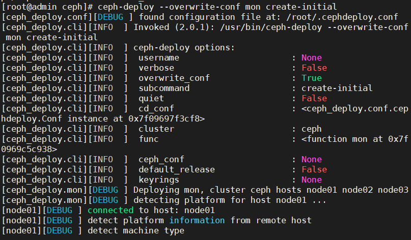Viewport: 411px width, 240px height.
Task: Click the blue 'DEBUG' tag on the ceph_deploy.conf line
Action: coord(111,17)
